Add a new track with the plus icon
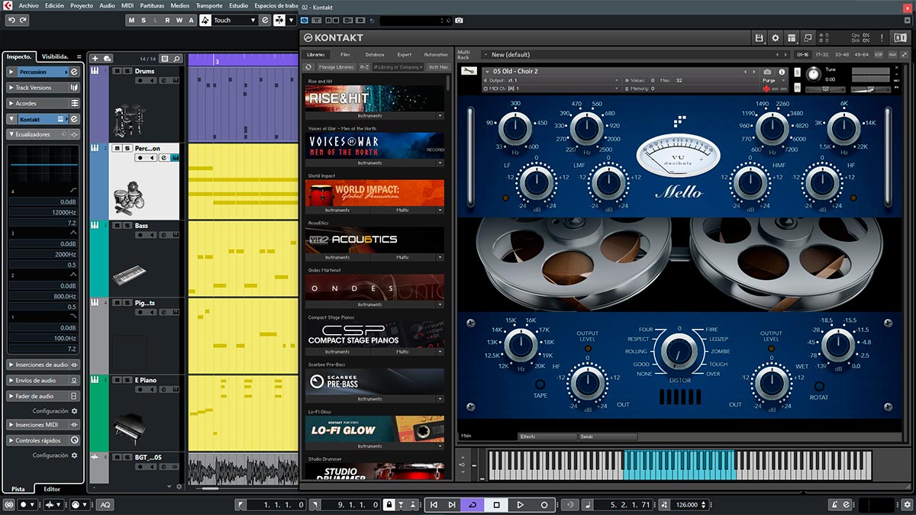 click(x=95, y=58)
